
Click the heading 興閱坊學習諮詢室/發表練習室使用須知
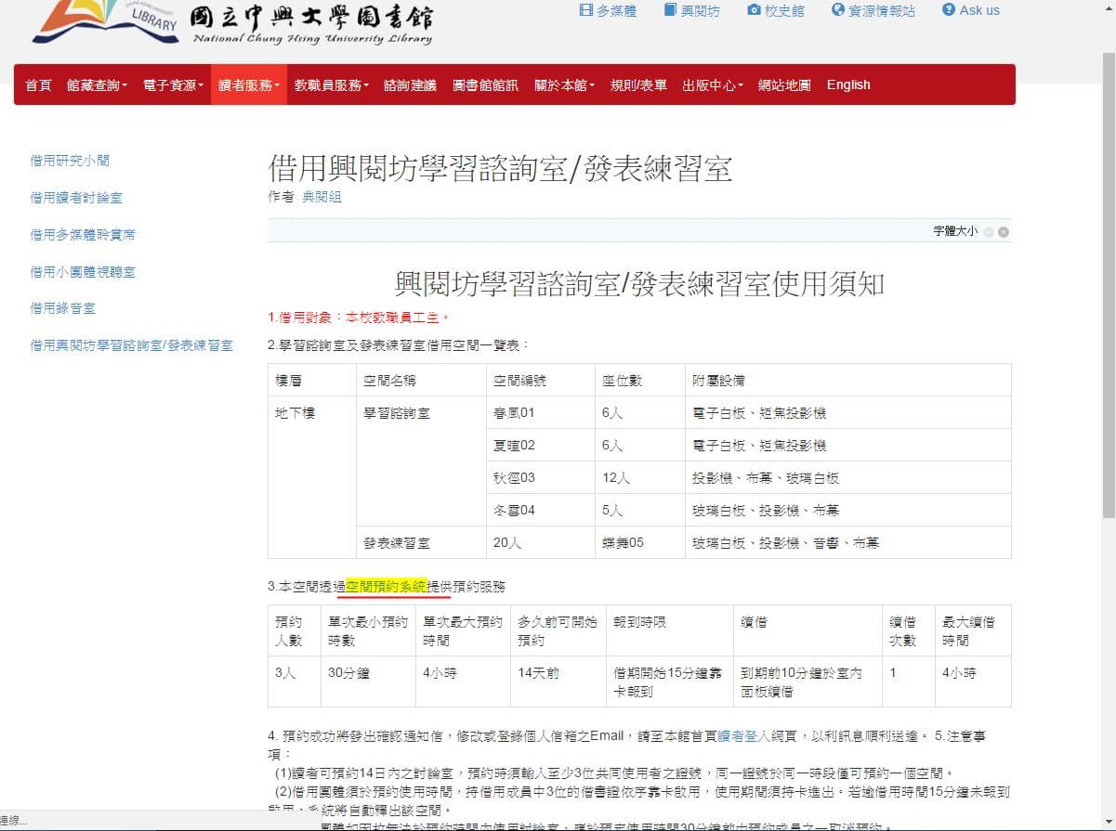click(x=639, y=283)
